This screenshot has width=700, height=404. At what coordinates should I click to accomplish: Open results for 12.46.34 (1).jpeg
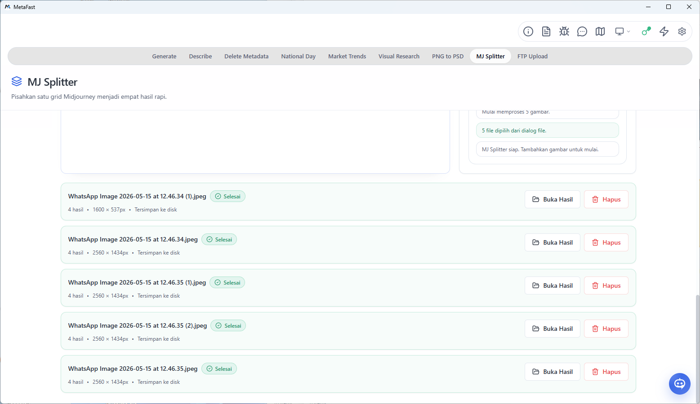[553, 199]
